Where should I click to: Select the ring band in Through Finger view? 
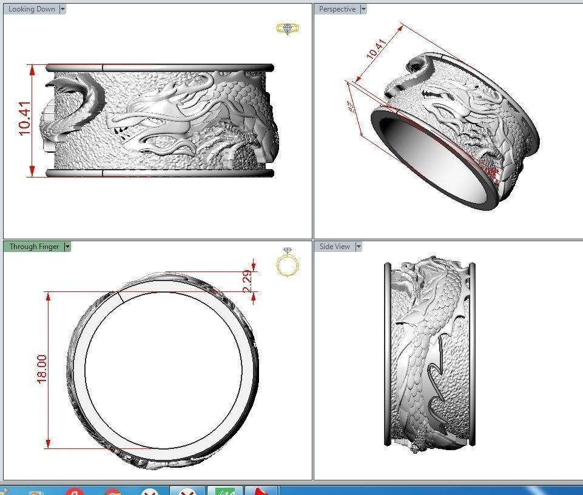[163, 370]
